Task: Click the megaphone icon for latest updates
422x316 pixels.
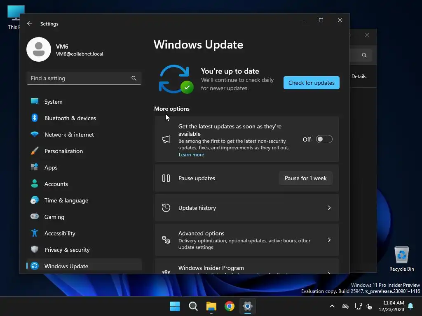Action: pos(166,139)
